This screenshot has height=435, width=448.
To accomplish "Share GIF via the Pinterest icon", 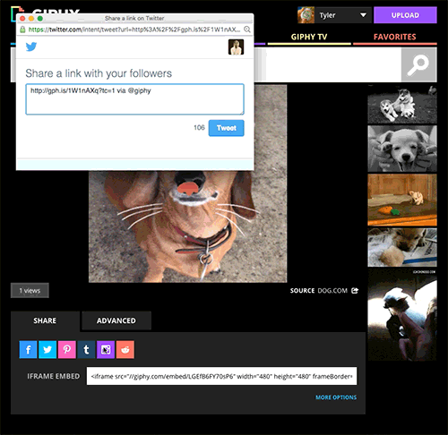I will click(67, 349).
